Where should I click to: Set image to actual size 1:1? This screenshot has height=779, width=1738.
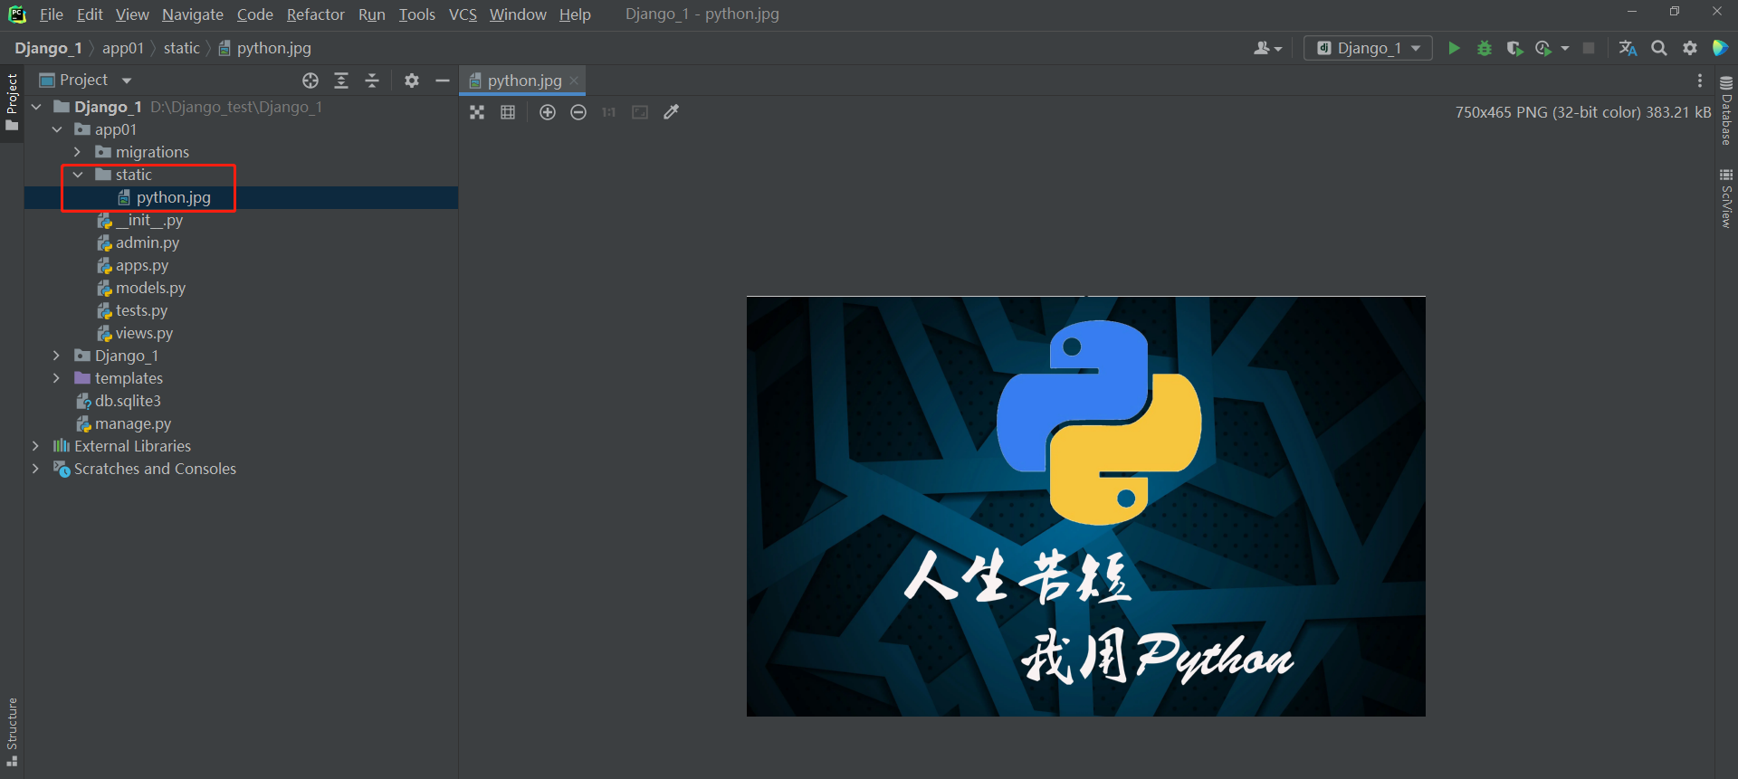(609, 112)
